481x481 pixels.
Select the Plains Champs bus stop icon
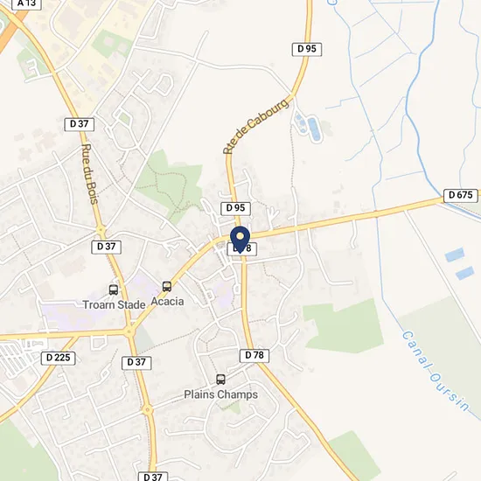(x=220, y=380)
